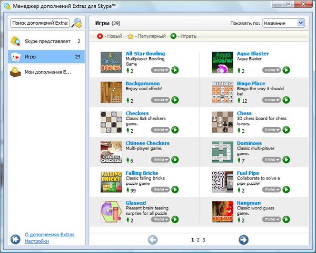
Task: Click the Backgammon board thumbnail
Action: (111, 92)
